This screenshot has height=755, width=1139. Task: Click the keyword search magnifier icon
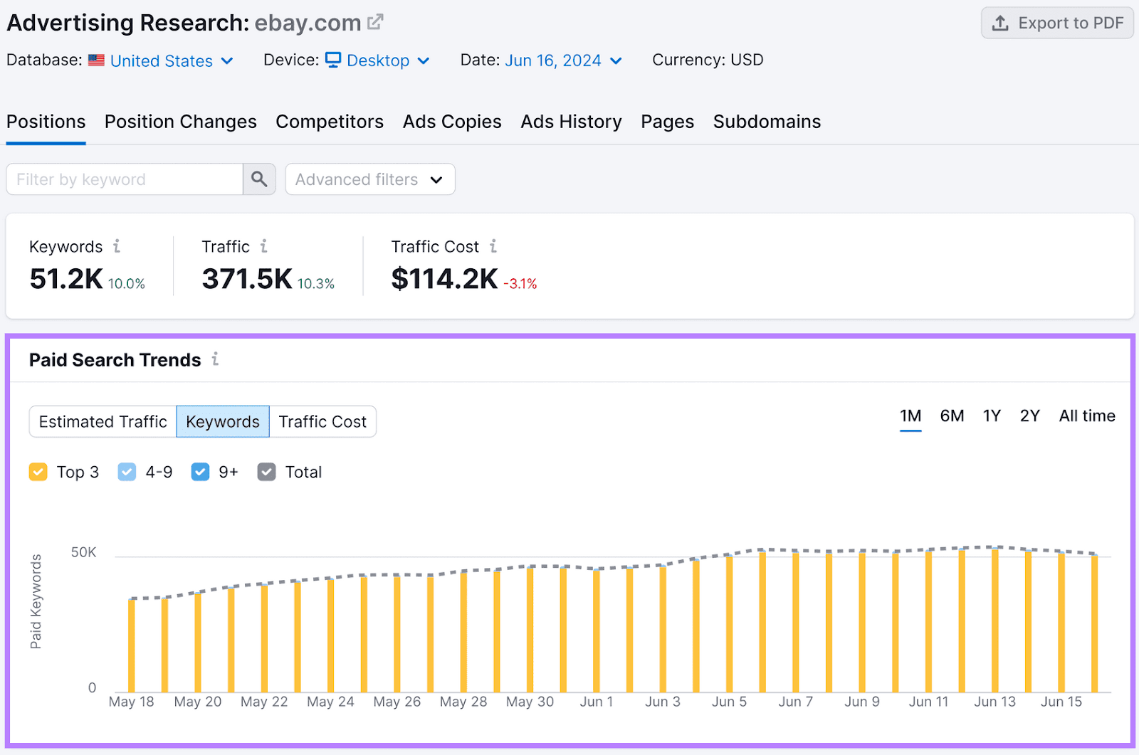[x=259, y=179]
